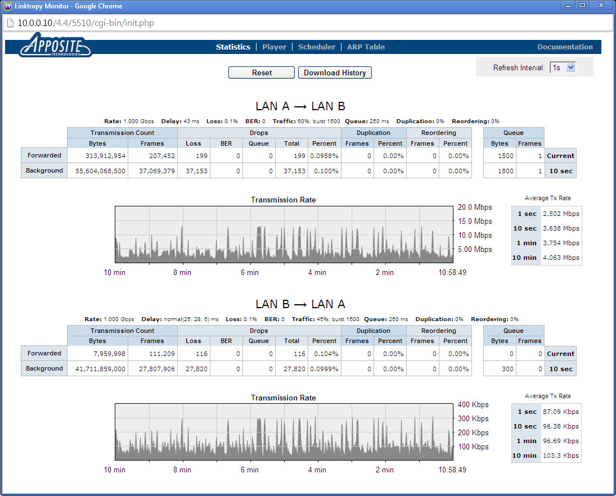Image resolution: width=616 pixels, height=496 pixels.
Task: Select the LAN B Background Frames value
Action: click(152, 368)
